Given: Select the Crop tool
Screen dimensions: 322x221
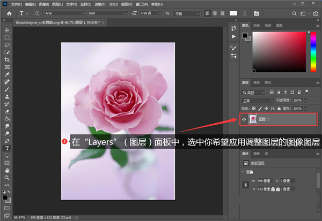Looking at the screenshot, I should (7, 60).
